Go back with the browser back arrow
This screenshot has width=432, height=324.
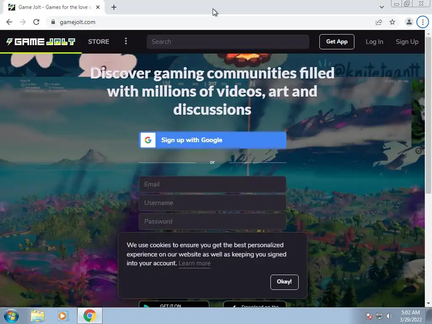click(9, 22)
